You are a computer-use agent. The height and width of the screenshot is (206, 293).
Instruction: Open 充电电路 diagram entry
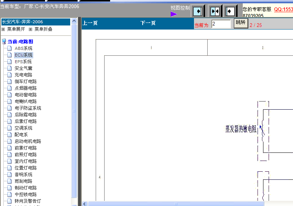click(23, 75)
